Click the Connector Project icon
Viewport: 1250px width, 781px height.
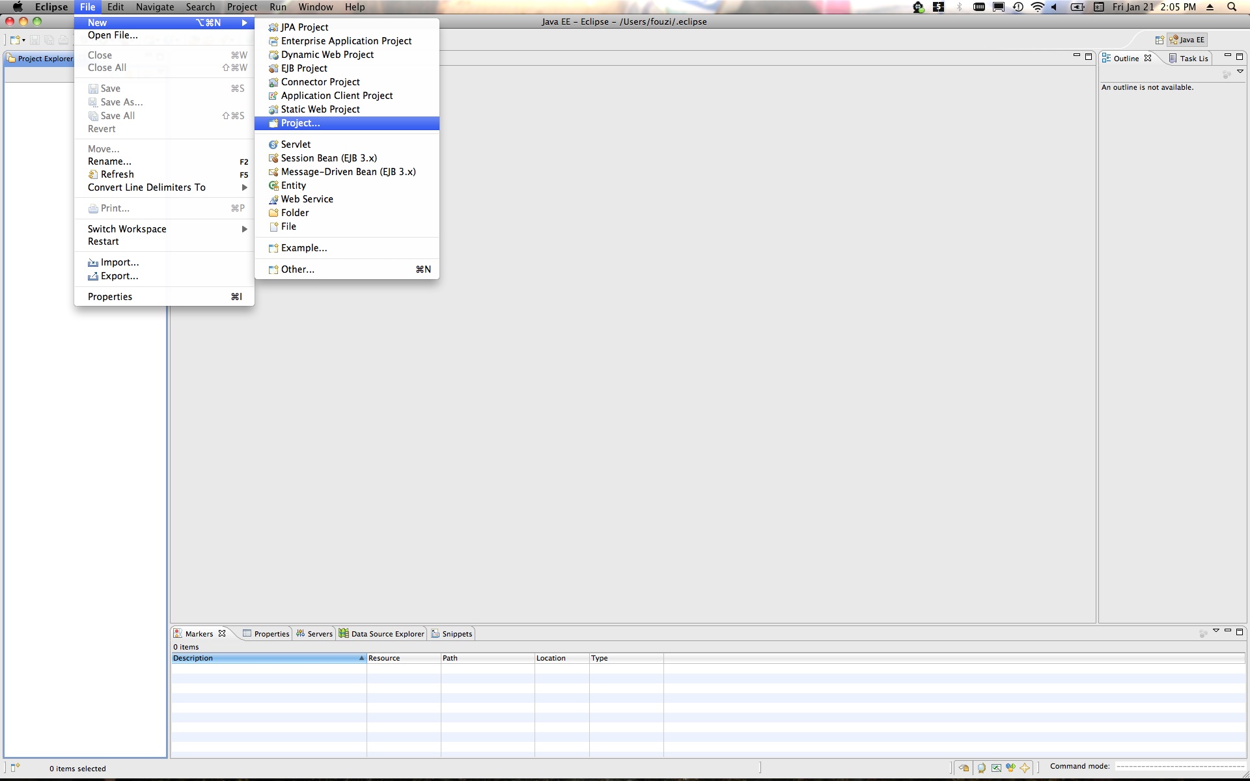tap(273, 82)
